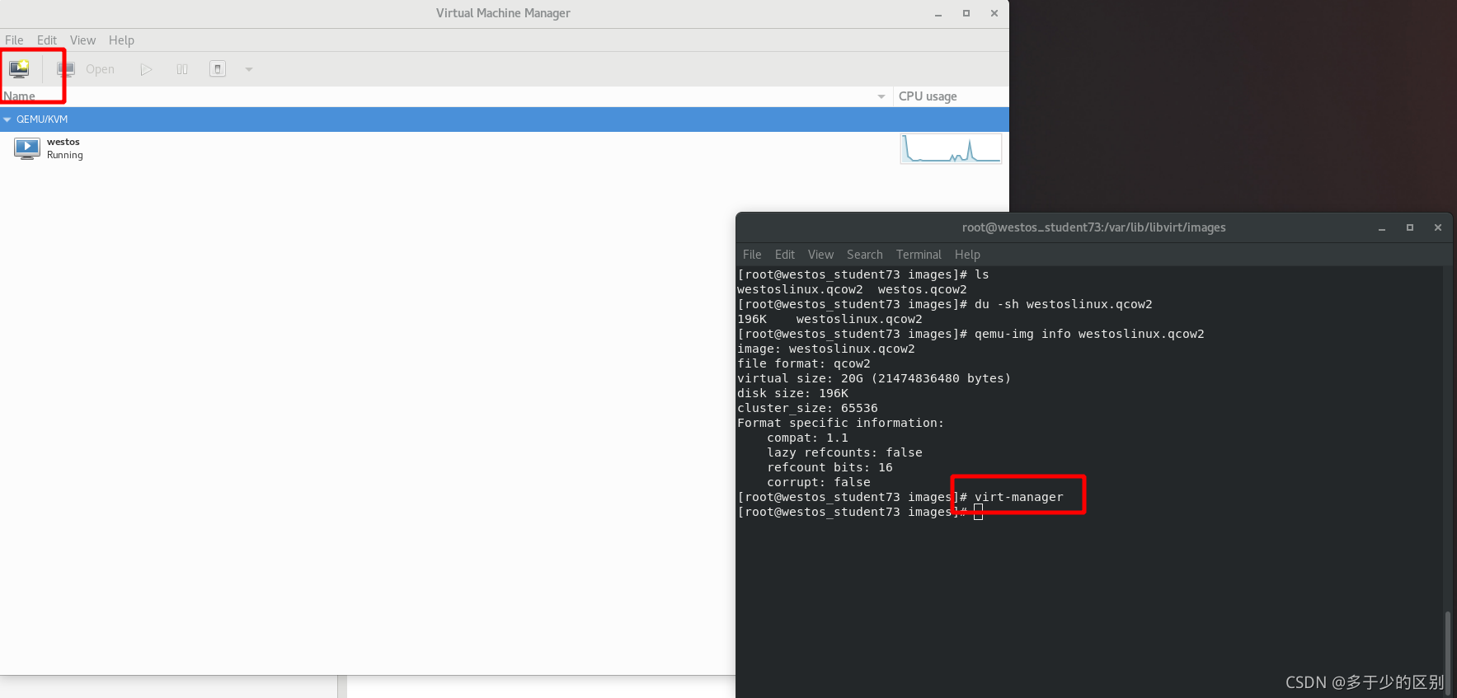Open Terminal menu in the terminal window
Viewport: 1457px width, 698px height.
(919, 255)
